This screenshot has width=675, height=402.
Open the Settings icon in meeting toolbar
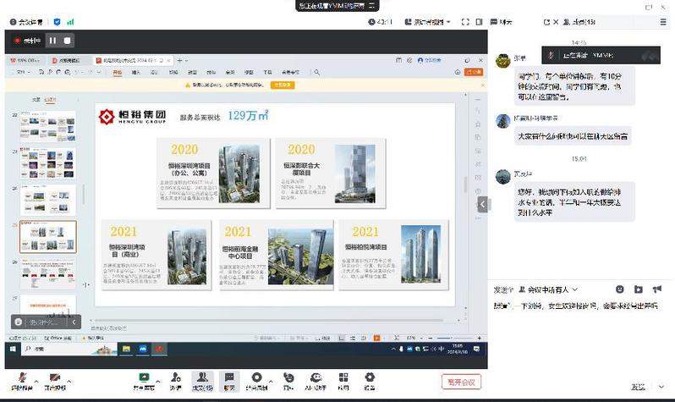[370, 379]
